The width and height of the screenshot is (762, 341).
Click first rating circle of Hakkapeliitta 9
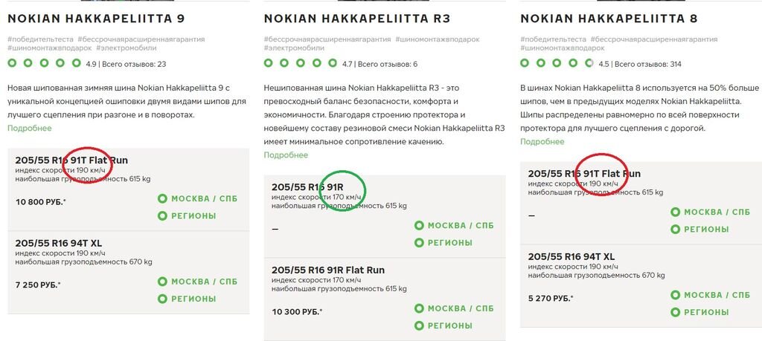12,63
